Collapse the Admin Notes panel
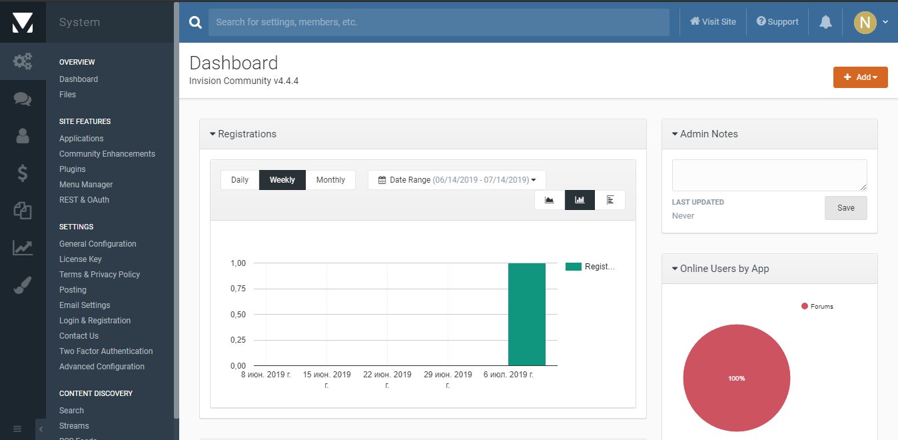Screen dimensions: 898x440 tap(675, 134)
